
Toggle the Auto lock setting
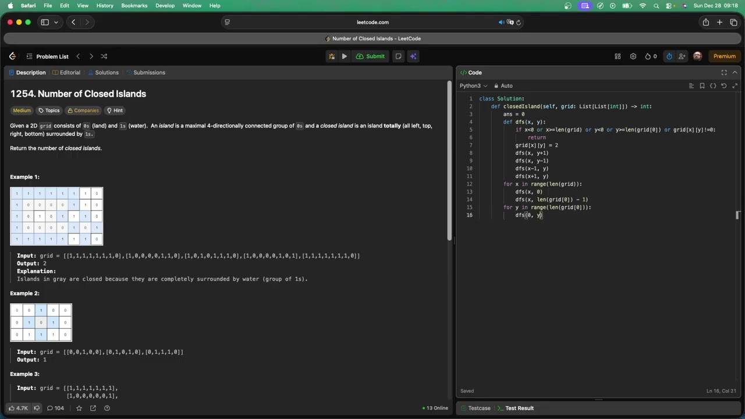coord(503,86)
